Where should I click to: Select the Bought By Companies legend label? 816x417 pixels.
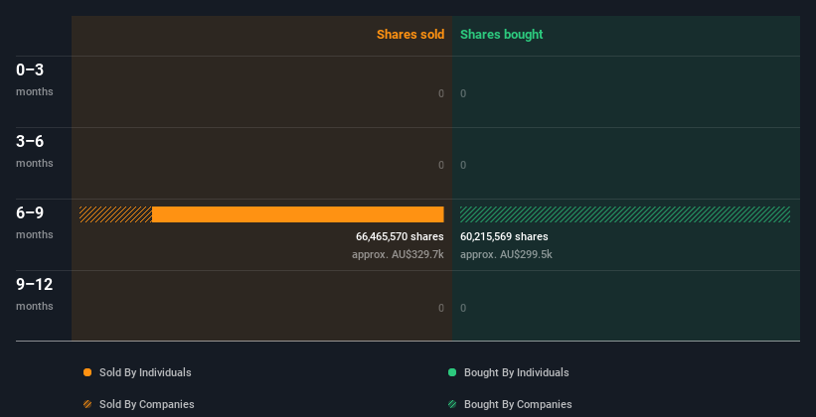coord(518,404)
